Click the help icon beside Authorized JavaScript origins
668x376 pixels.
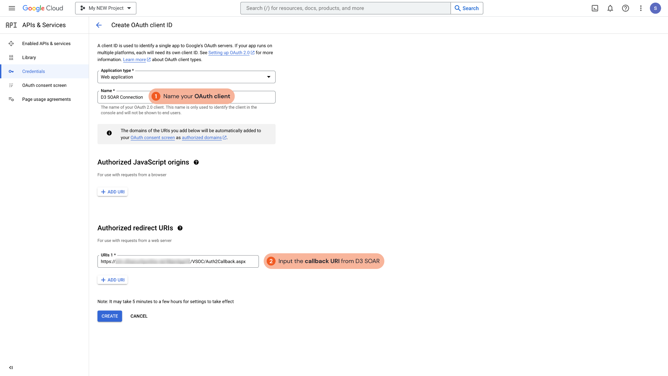[x=196, y=162]
